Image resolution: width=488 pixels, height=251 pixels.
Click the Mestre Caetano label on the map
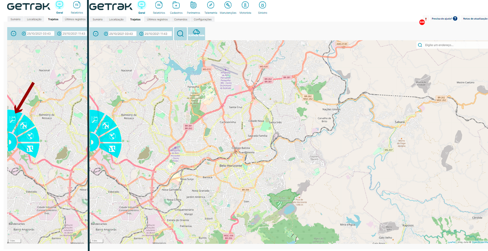[x=466, y=83]
